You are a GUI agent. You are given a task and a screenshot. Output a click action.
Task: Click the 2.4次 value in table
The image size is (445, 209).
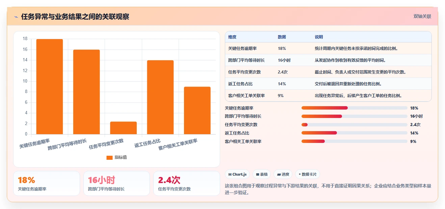point(283,72)
